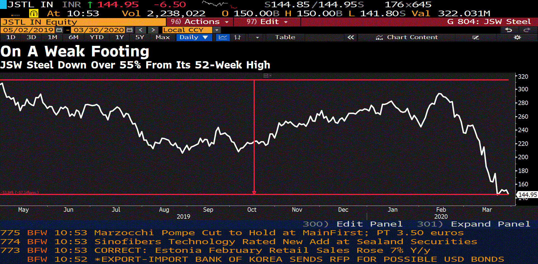Toggle the Table view
The width and height of the screenshot is (538, 264).
285,37
